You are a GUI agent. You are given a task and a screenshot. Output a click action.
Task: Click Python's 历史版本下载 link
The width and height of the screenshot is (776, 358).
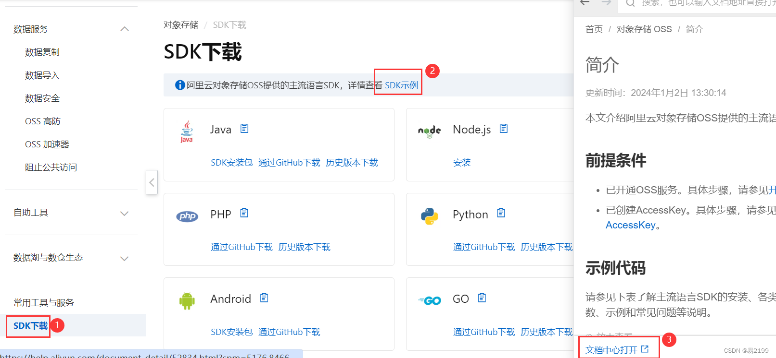(547, 247)
